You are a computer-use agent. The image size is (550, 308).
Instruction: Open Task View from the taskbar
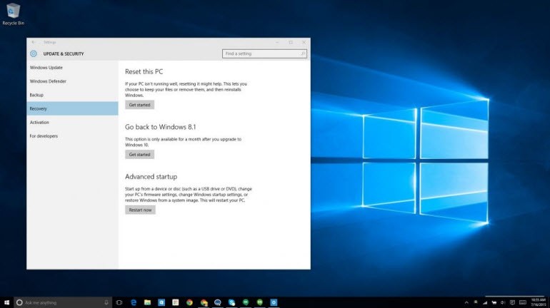(x=119, y=302)
